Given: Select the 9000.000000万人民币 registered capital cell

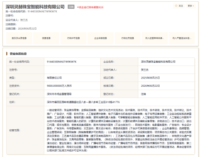Looking at the screenshot, I should pyautogui.click(x=72, y=86).
